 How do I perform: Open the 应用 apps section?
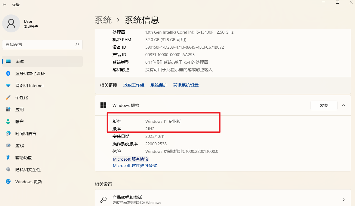[x=20, y=110]
